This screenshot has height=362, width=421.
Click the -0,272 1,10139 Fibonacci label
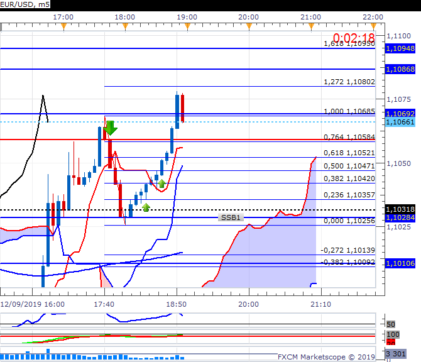[x=347, y=250]
